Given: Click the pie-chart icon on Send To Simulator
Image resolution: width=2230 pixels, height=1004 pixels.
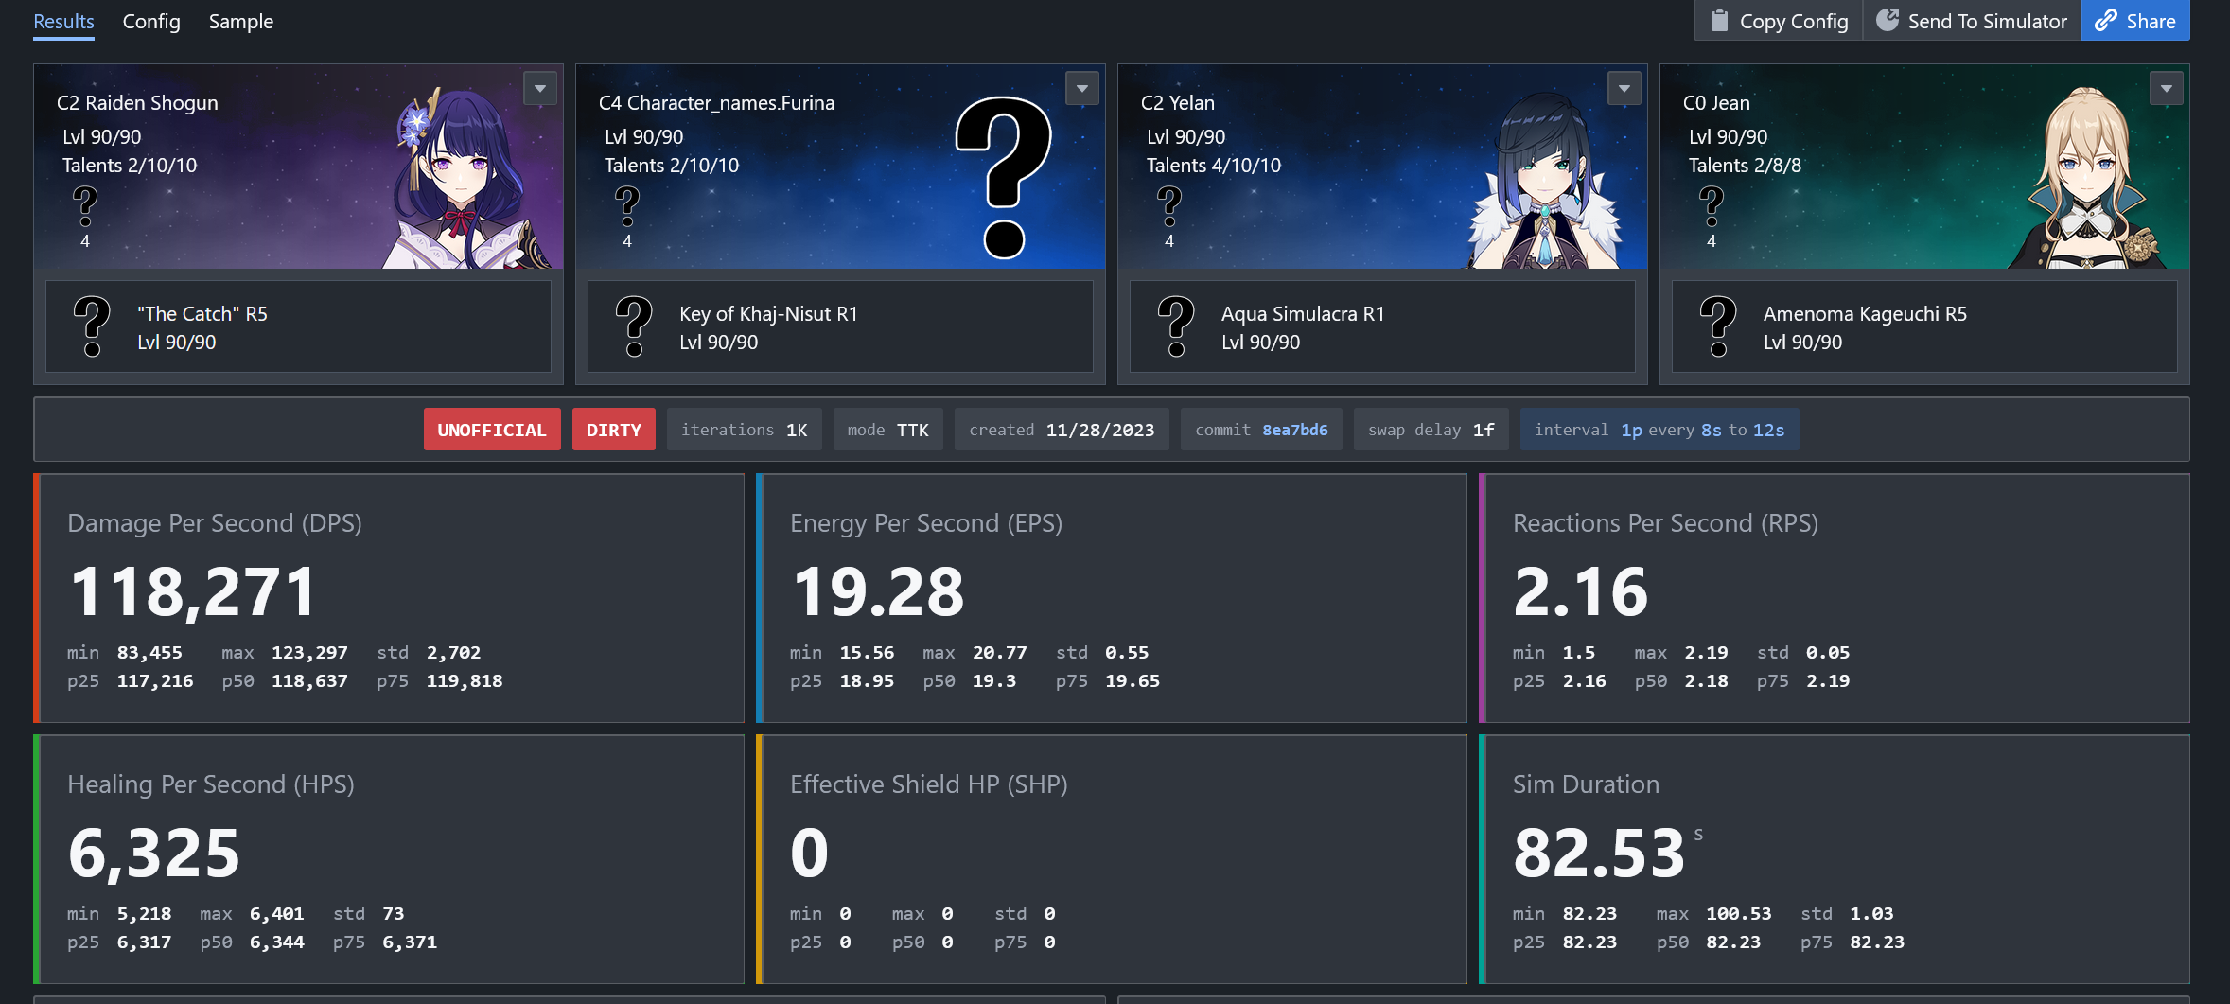Looking at the screenshot, I should tap(1888, 20).
